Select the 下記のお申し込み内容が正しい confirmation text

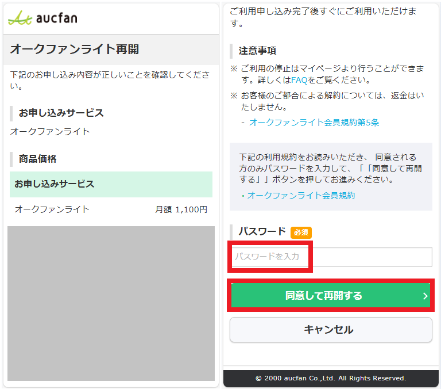point(110,80)
